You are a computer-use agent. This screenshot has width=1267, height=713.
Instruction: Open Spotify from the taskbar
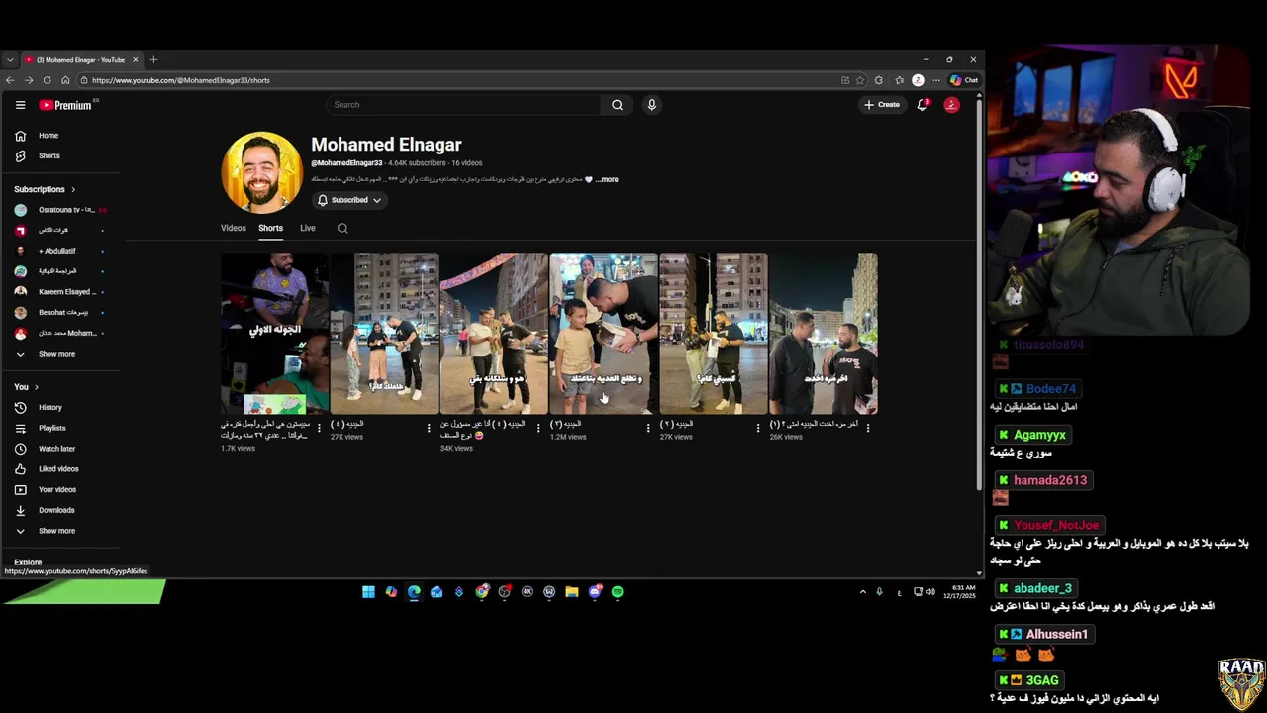click(x=618, y=592)
